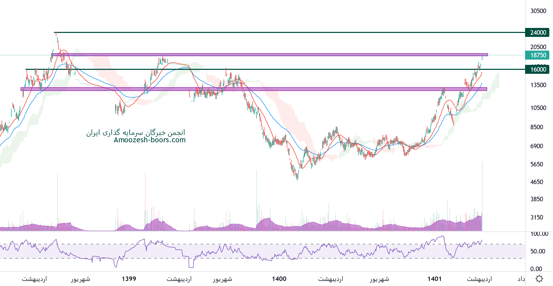Click the 0.00 value on RSI scale
553x286 pixels.
click(x=536, y=269)
